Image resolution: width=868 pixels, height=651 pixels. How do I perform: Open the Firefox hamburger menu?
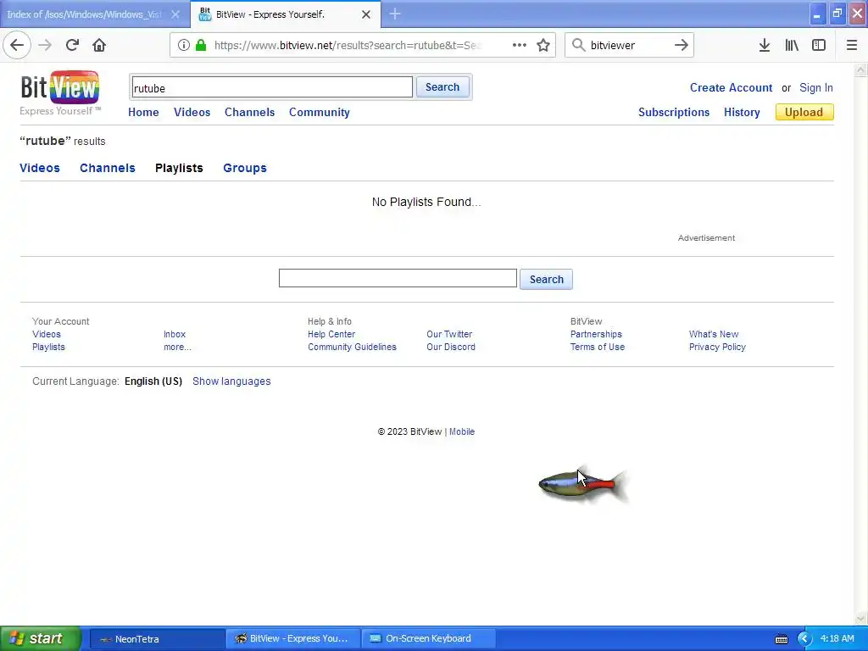point(852,45)
